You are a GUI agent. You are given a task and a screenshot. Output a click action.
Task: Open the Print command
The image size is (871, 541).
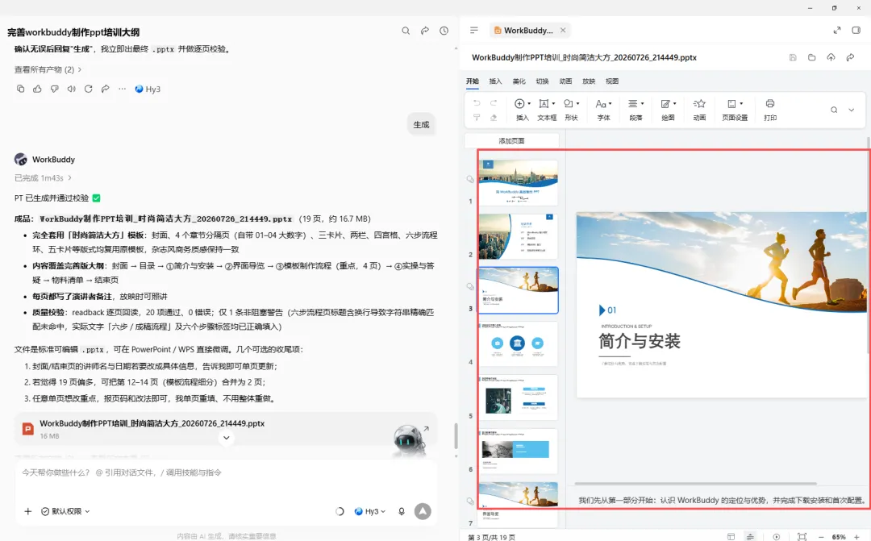click(770, 110)
